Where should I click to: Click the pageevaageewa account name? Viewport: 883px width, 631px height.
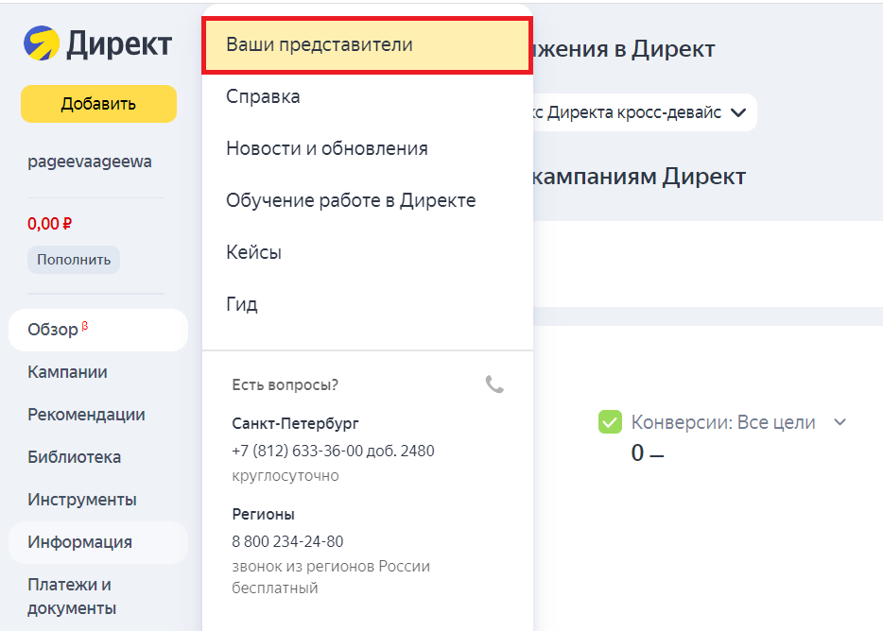click(90, 162)
